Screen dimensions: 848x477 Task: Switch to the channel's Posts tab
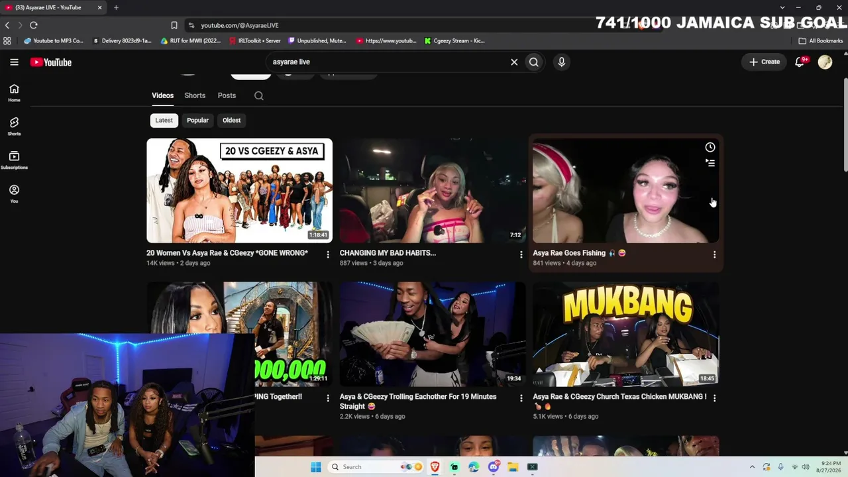click(x=227, y=95)
